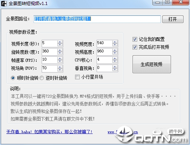This screenshot has width=190, height=145.
Task: Increase 帧速率 FPS with up arrow
Action: pyautogui.click(x=60, y=59)
